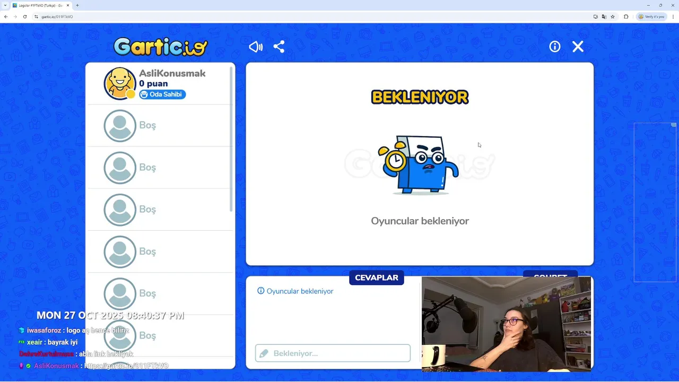679x382 pixels.
Task: Click the 'Oyuncular bekleniyor' text under the mascot
Action: click(x=420, y=221)
